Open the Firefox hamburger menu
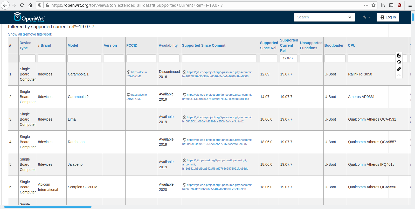The image size is (415, 209). click(410, 5)
